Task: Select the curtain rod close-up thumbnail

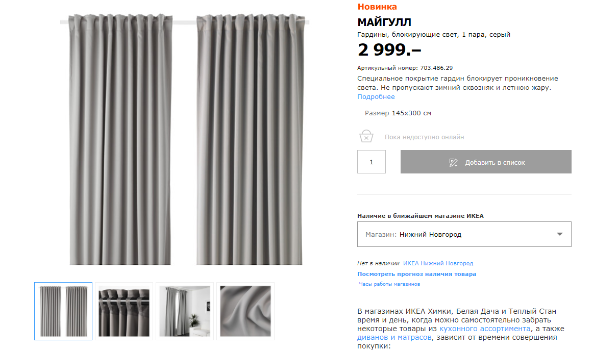Action: pos(124,311)
